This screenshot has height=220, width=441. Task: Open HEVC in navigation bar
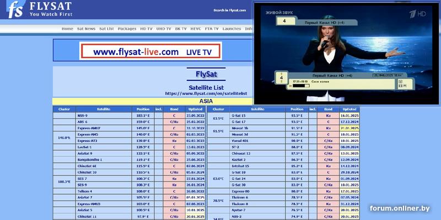click(196, 29)
